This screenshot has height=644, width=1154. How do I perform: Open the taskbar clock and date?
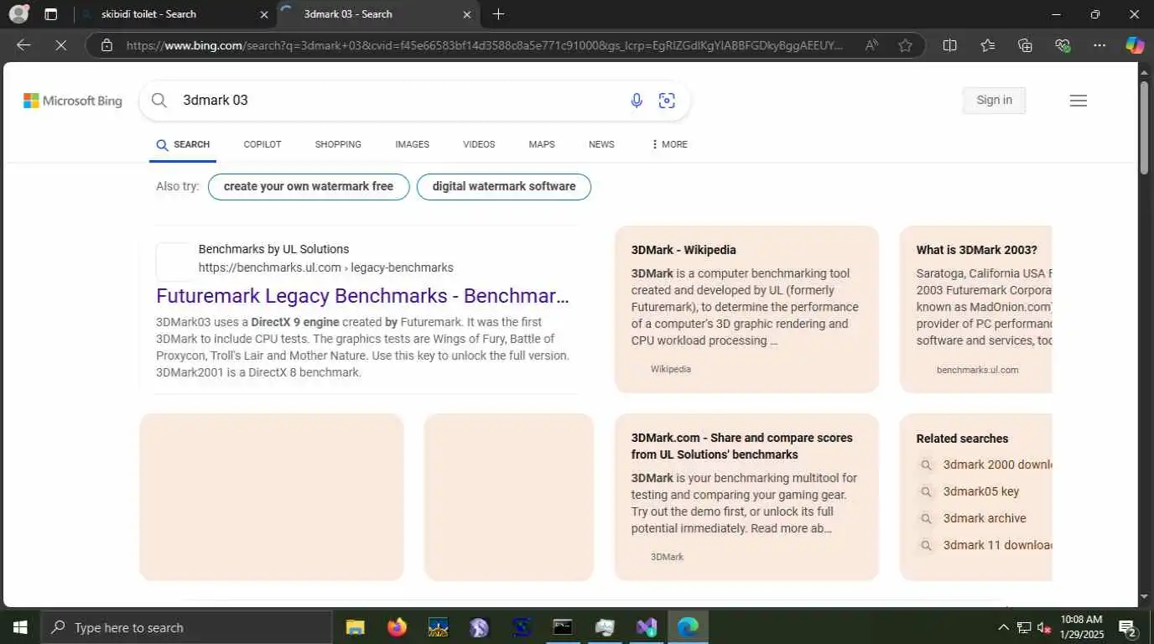tap(1082, 627)
